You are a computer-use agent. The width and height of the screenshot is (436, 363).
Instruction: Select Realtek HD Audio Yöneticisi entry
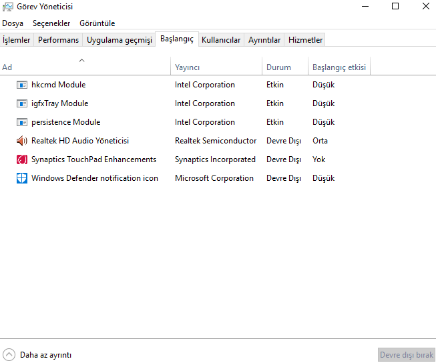[80, 141]
